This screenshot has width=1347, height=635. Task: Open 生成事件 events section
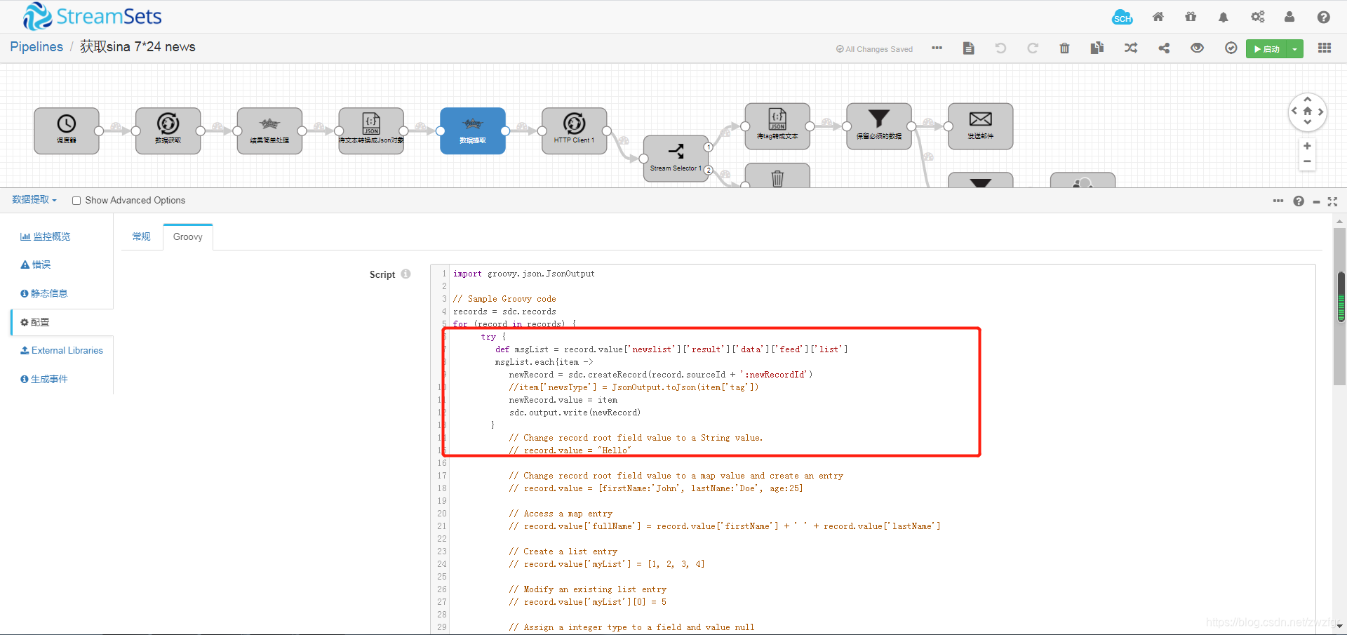click(44, 379)
